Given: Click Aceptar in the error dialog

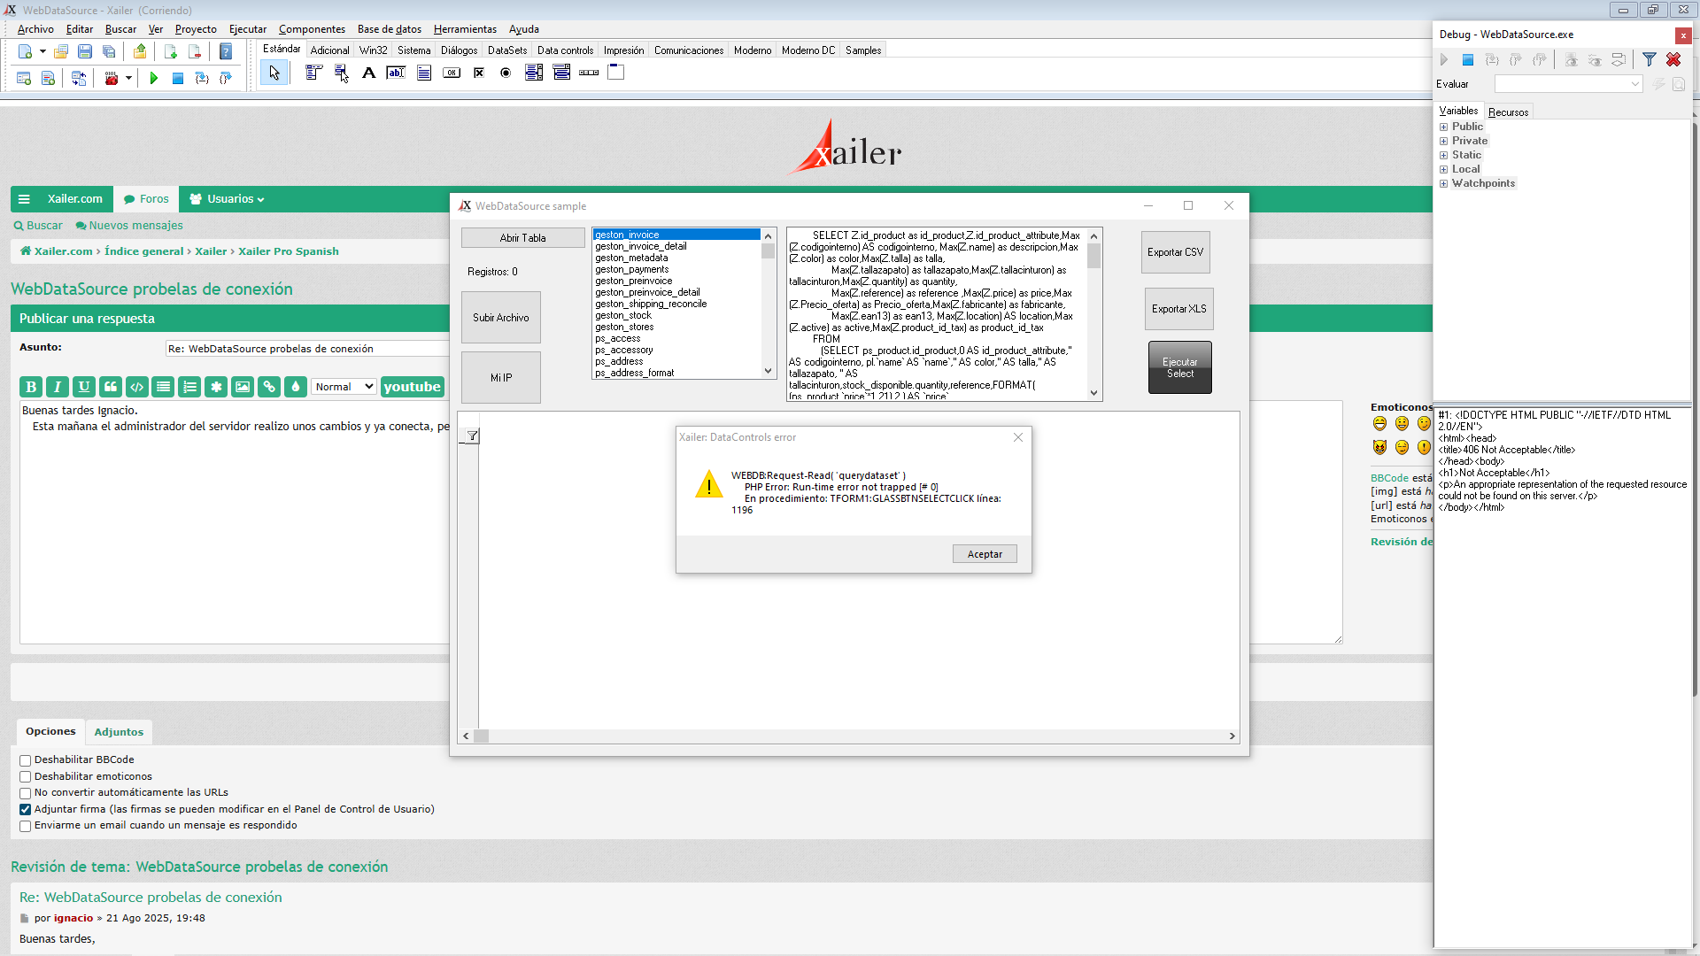Looking at the screenshot, I should click(985, 554).
